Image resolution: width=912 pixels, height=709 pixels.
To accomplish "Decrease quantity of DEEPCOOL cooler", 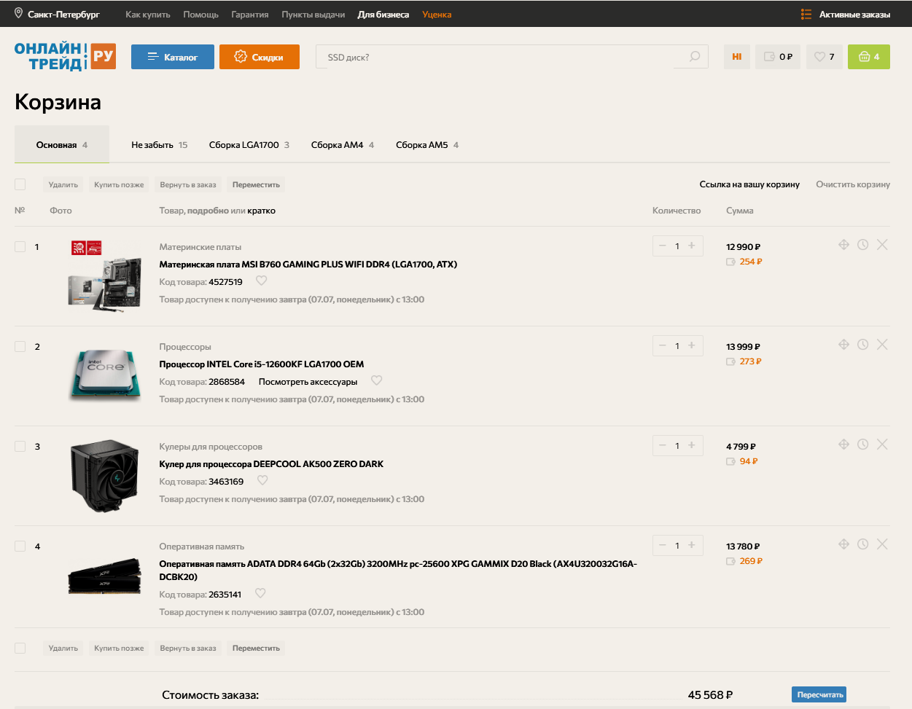I will (663, 445).
